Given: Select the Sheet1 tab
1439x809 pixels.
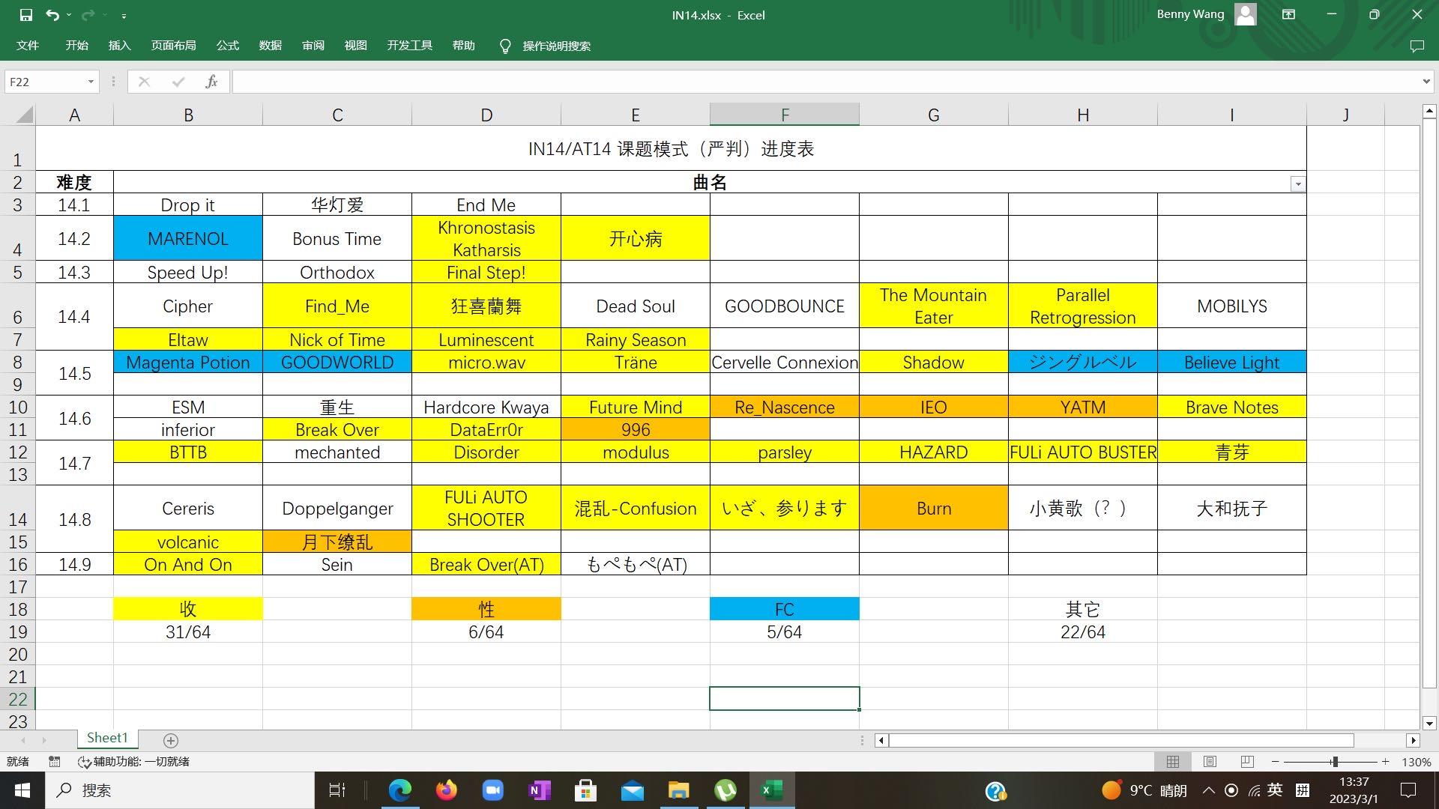Looking at the screenshot, I should tap(107, 739).
